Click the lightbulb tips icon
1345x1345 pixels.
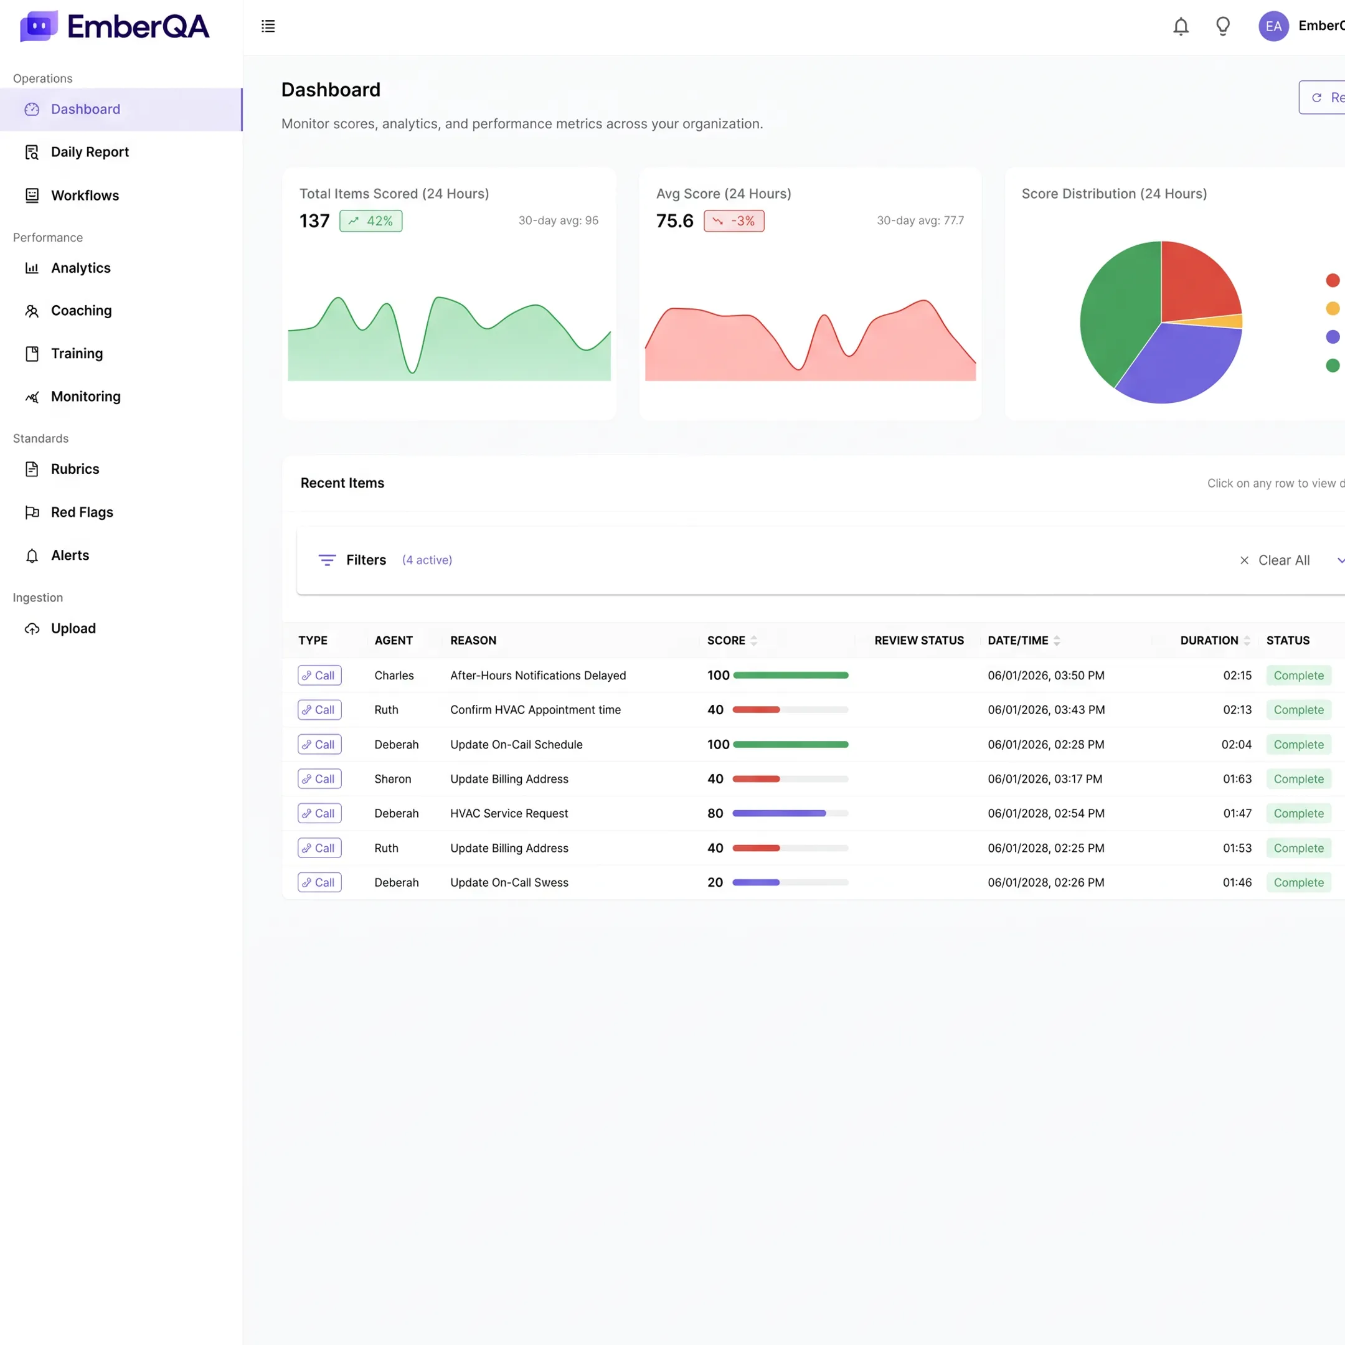pyautogui.click(x=1222, y=26)
